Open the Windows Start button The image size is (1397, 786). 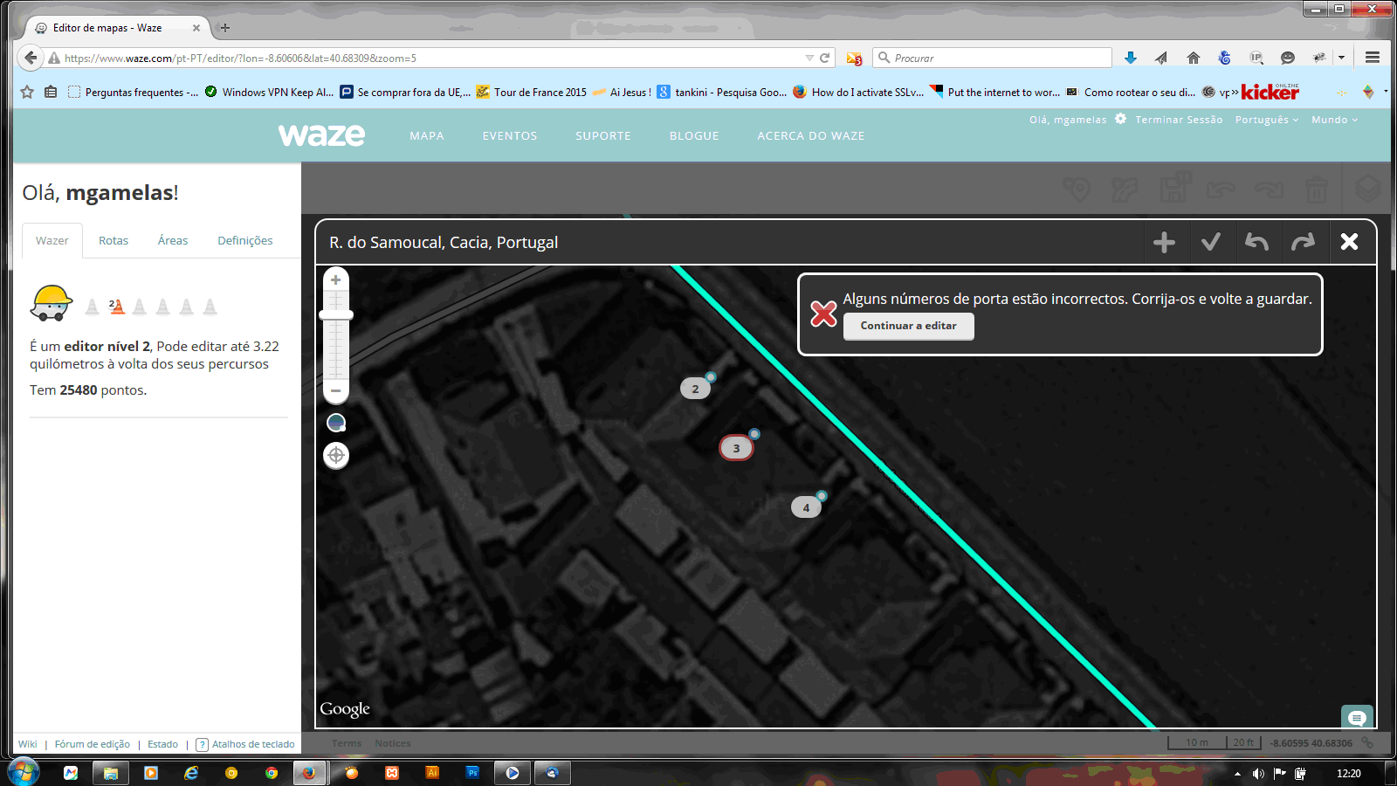point(24,772)
